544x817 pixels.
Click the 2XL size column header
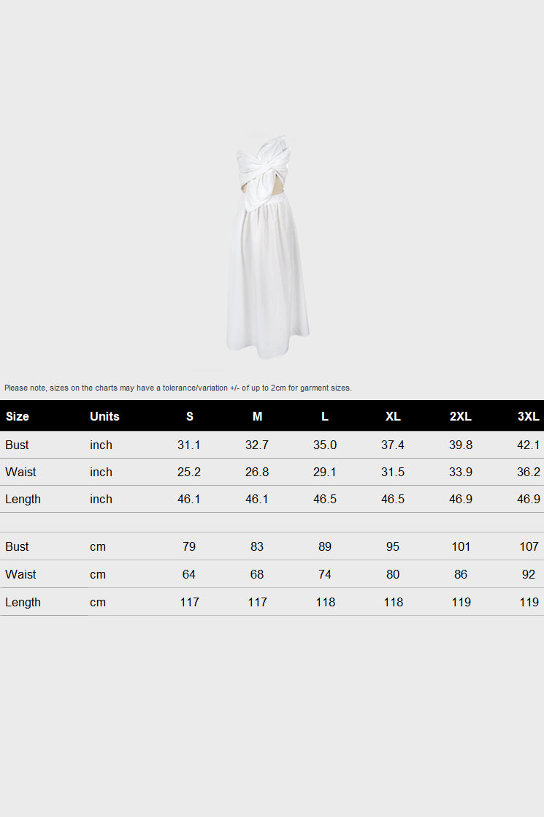point(460,416)
